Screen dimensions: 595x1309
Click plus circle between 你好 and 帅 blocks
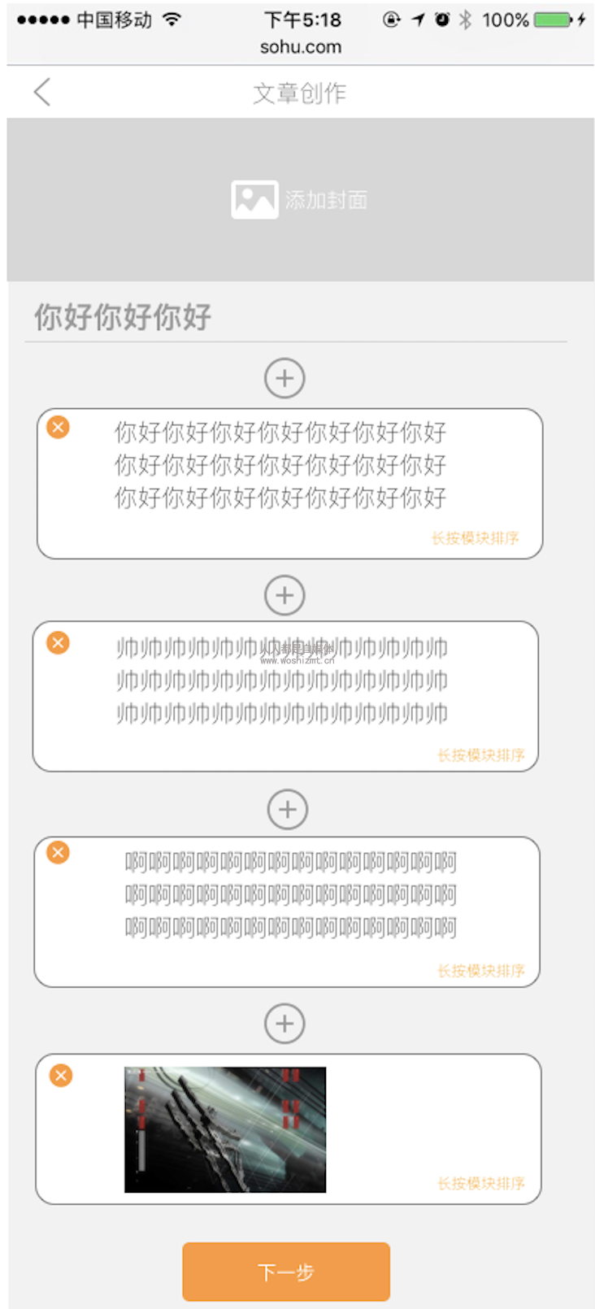284,595
